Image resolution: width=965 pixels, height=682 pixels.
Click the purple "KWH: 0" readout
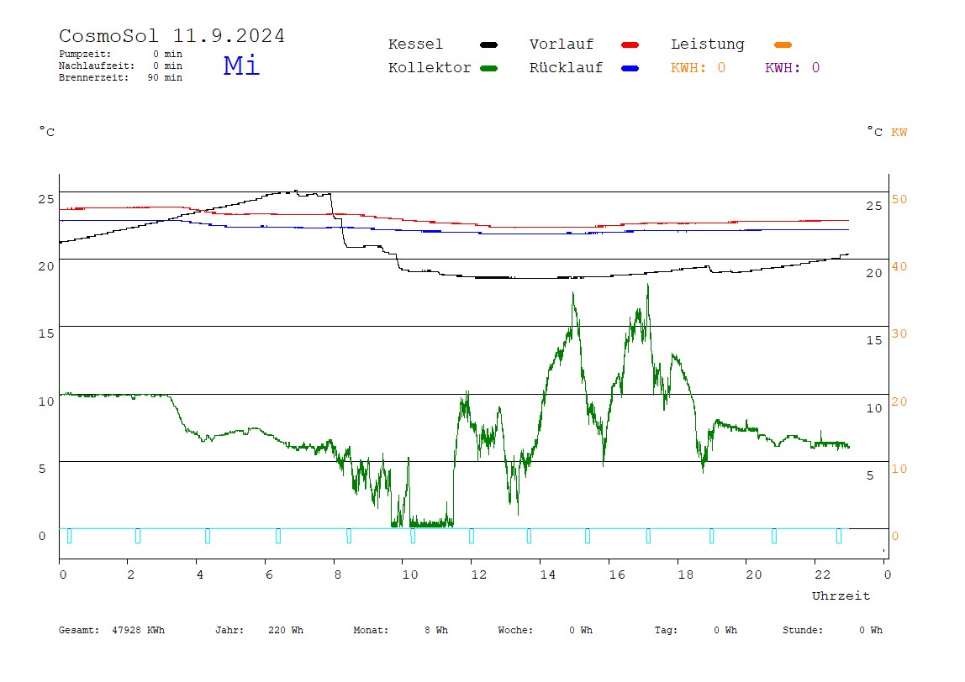coord(792,68)
